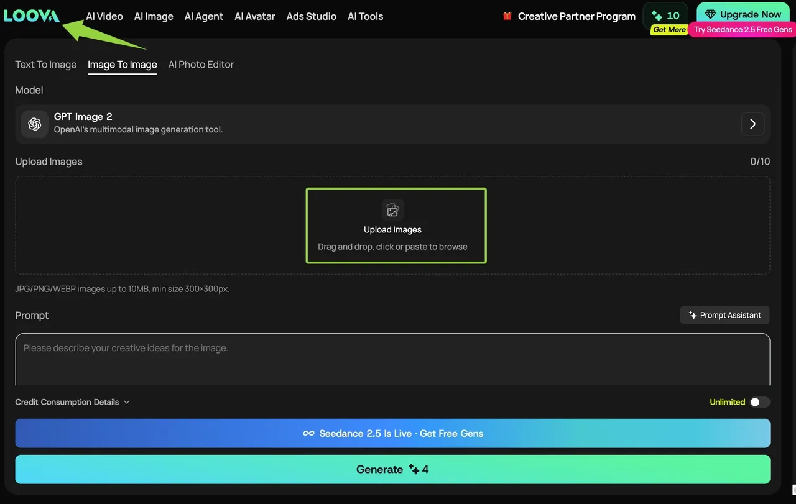796x504 pixels.
Task: Open the AI Avatar menu
Action: click(x=255, y=16)
